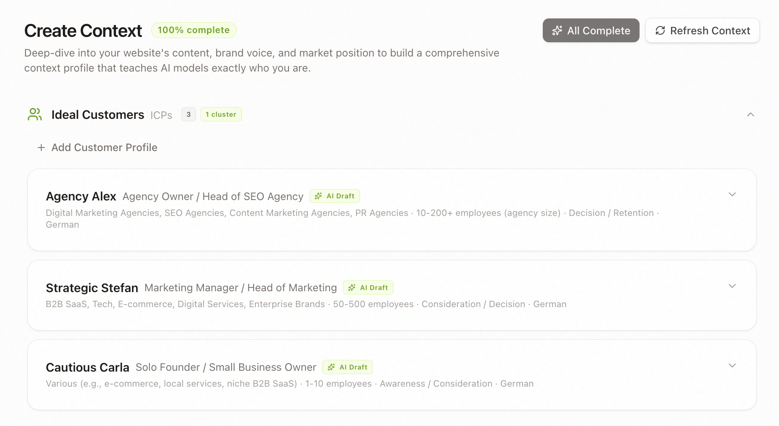Image resolution: width=779 pixels, height=426 pixels.
Task: Collapse the Ideal Customers section
Action: click(x=751, y=115)
